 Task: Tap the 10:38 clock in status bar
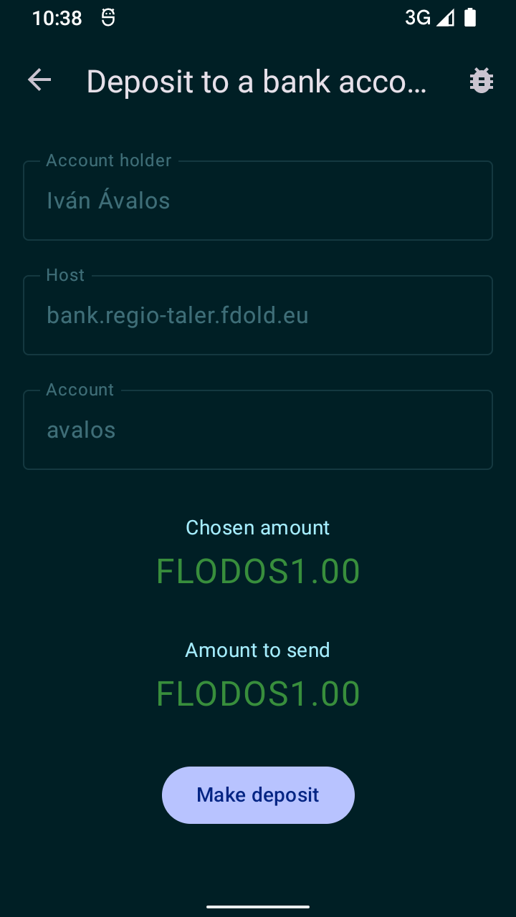point(57,18)
